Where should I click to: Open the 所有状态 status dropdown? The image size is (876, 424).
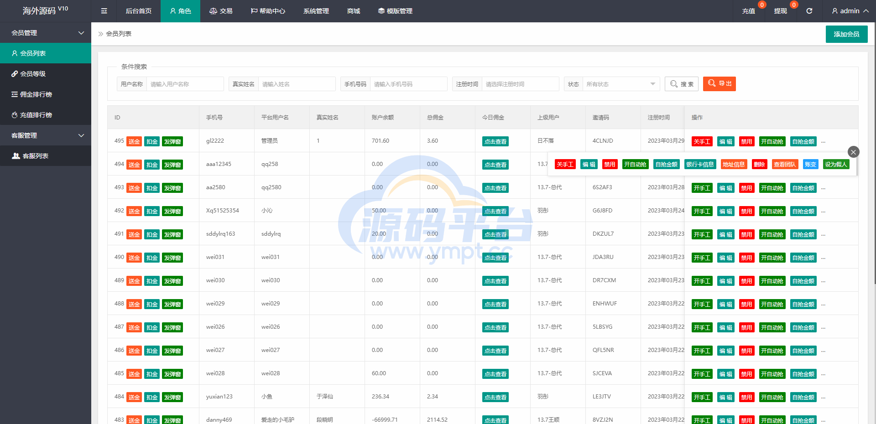click(621, 84)
